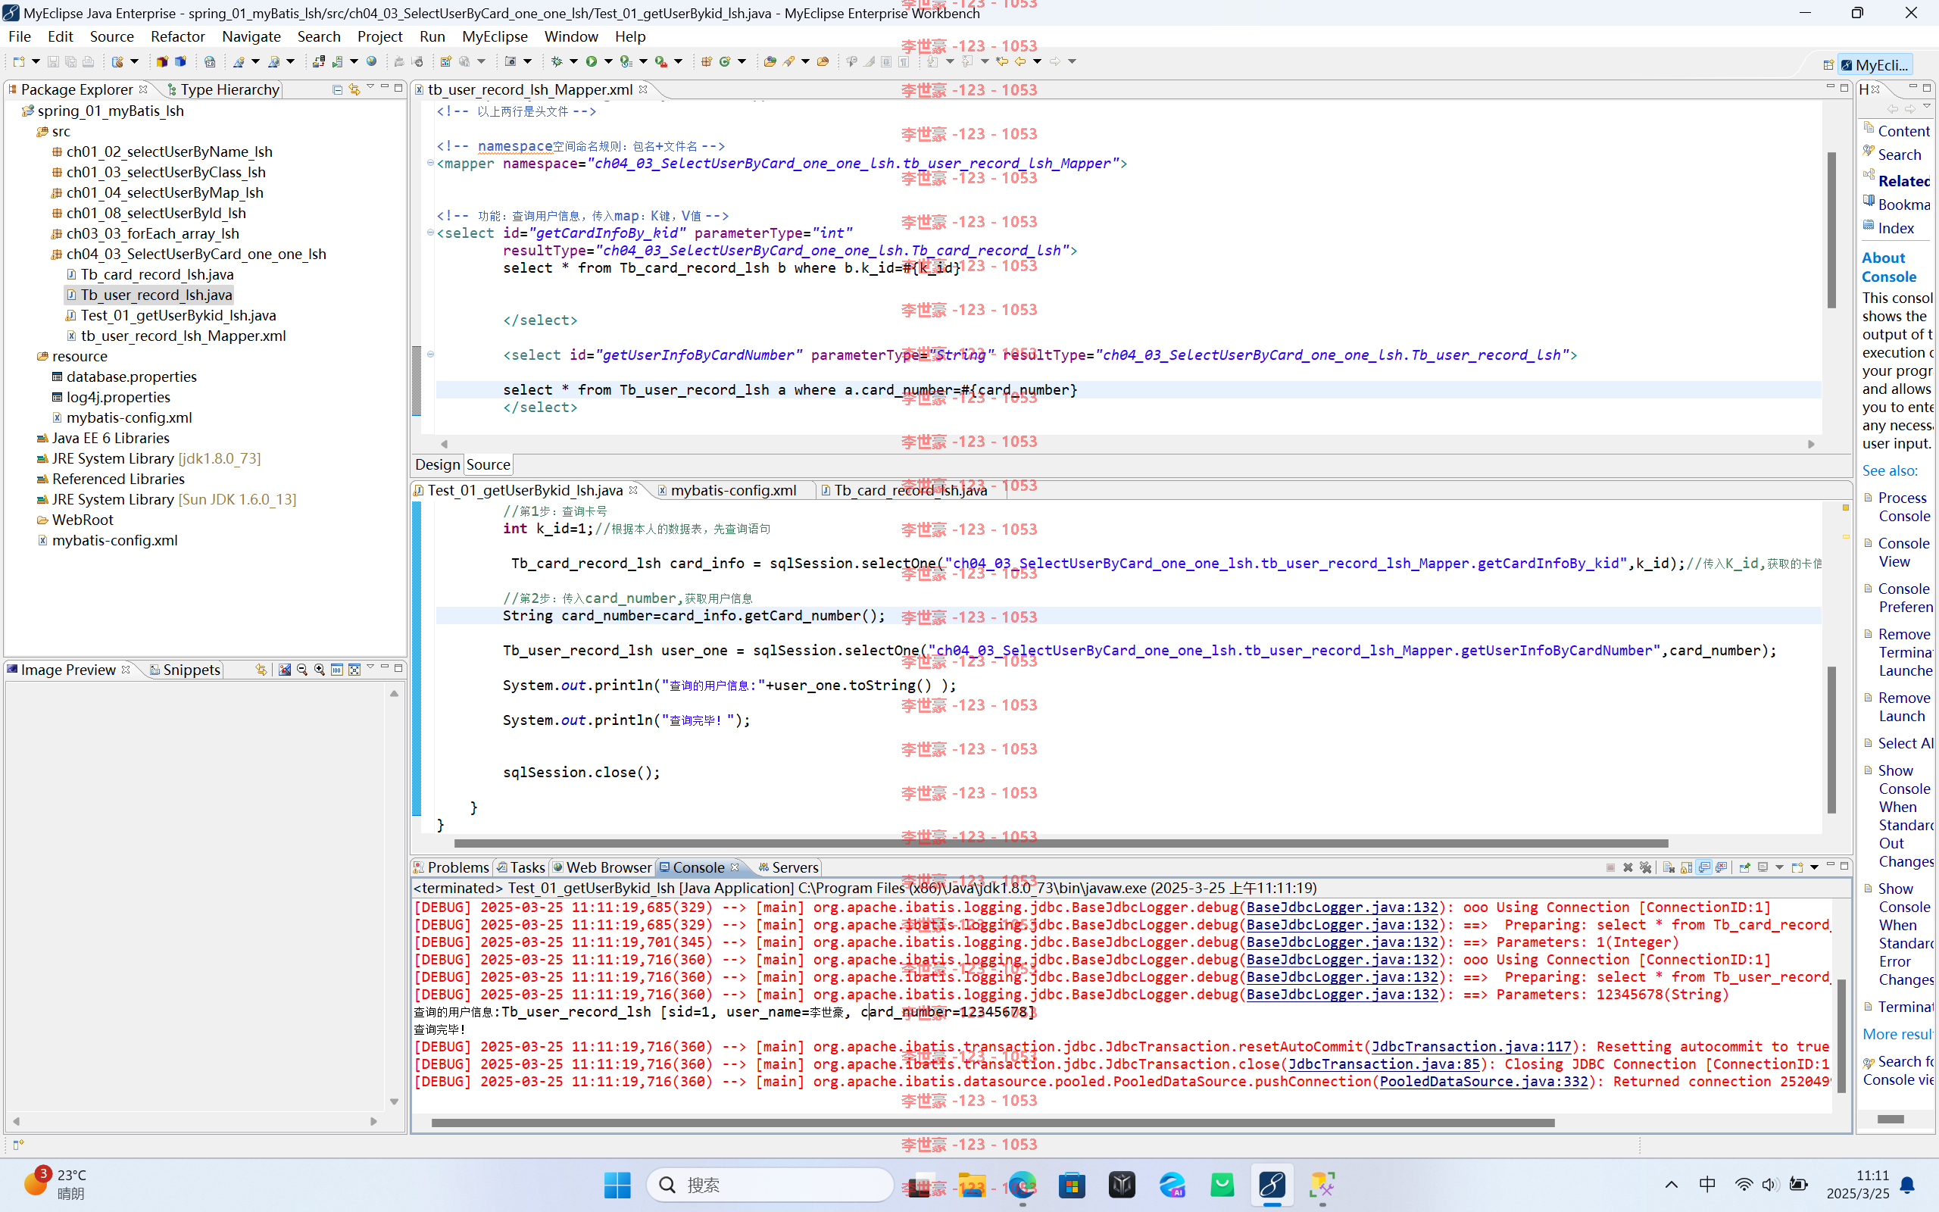This screenshot has width=1939, height=1212.
Task: Click Clear Console icon
Action: [1668, 867]
